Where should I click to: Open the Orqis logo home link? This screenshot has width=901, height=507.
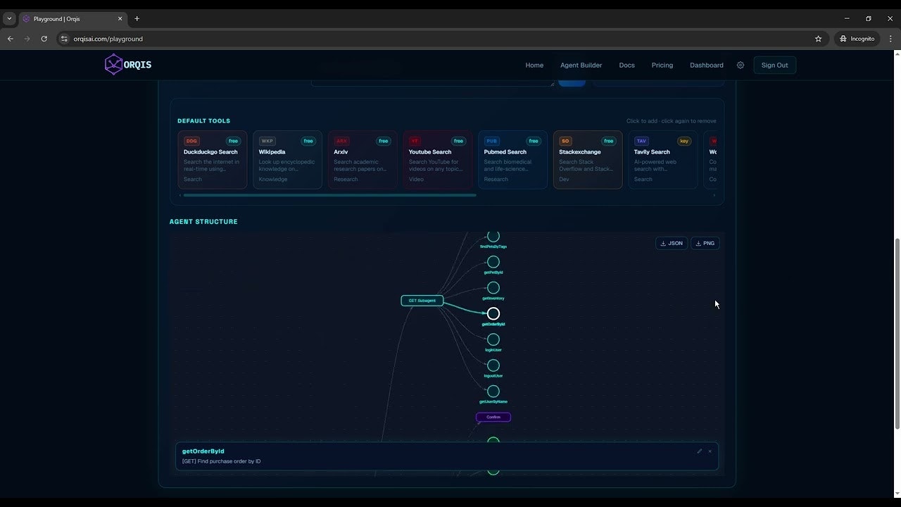pyautogui.click(x=128, y=65)
